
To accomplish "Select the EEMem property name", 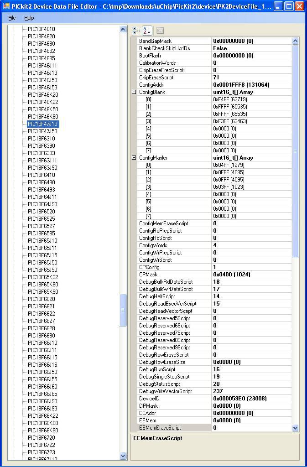I will pyautogui.click(x=148, y=420).
